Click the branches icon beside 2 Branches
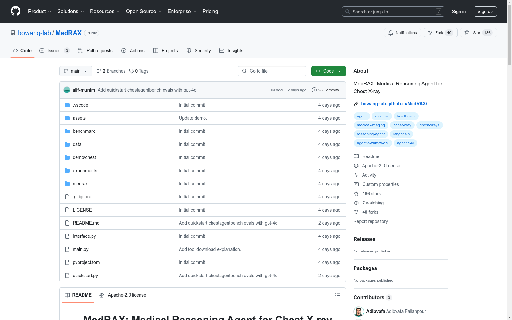 pyautogui.click(x=99, y=71)
